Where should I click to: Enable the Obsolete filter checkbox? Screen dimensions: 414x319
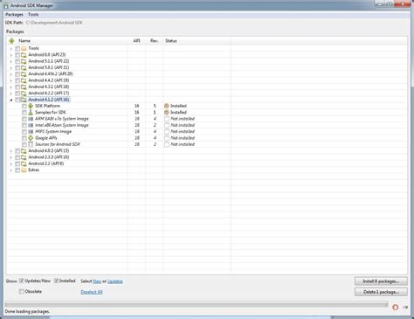click(21, 291)
